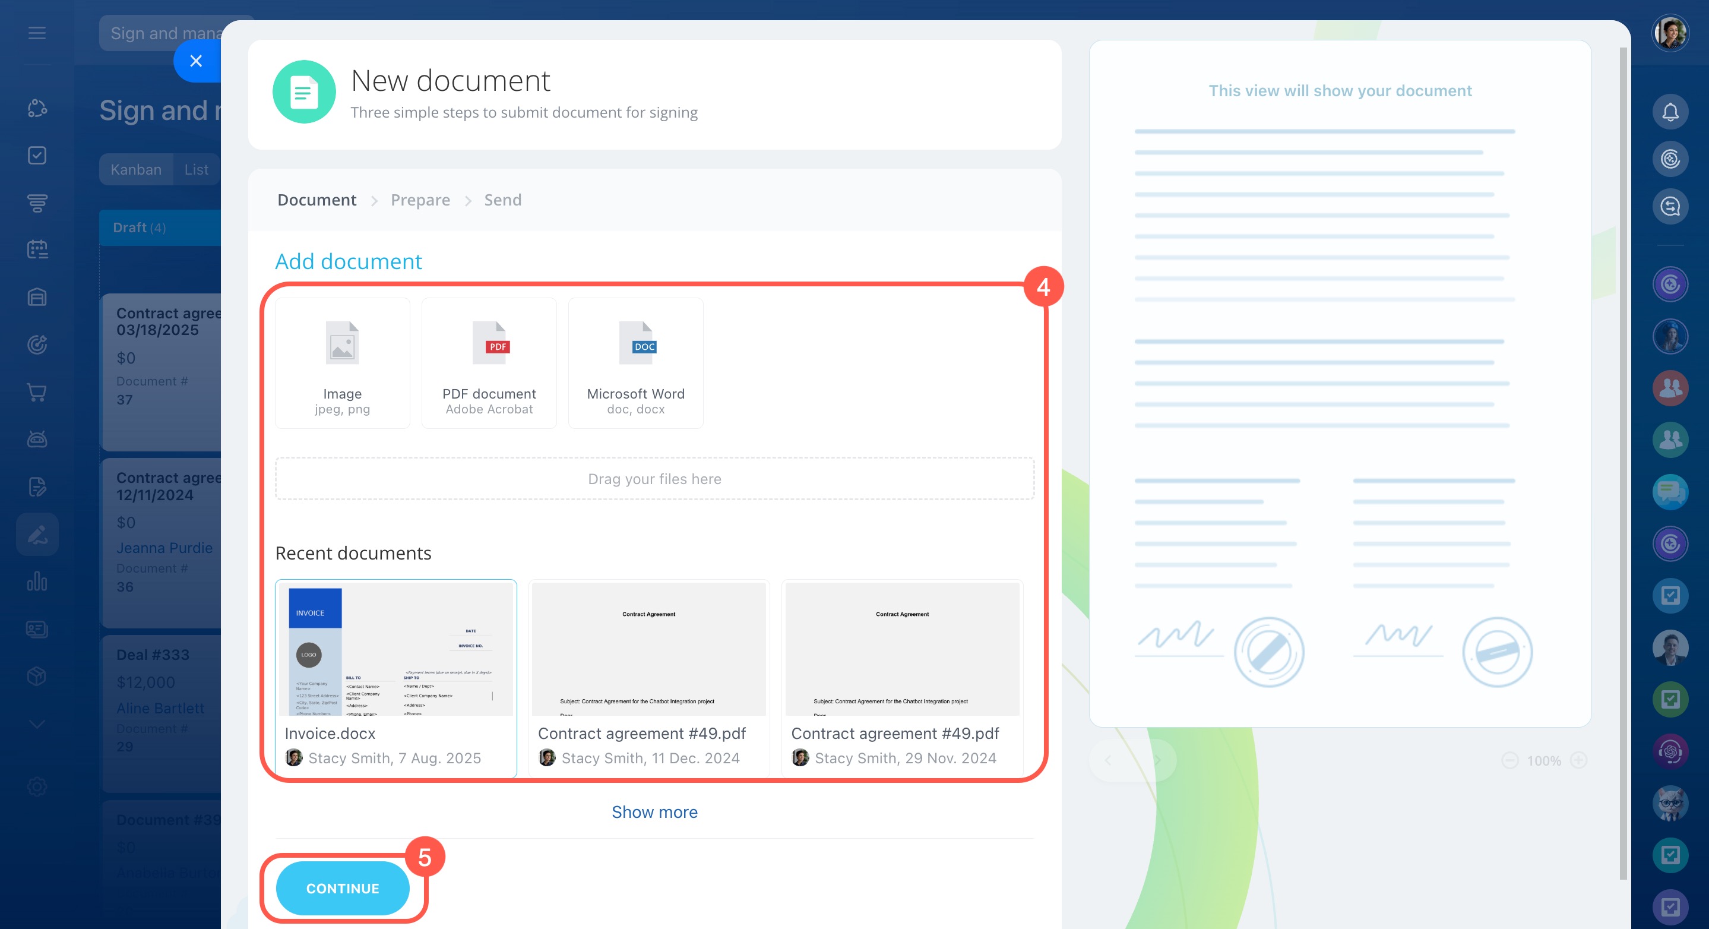This screenshot has height=929, width=1709.
Task: Click the slider panel vertical scrollbar
Action: (1623, 463)
